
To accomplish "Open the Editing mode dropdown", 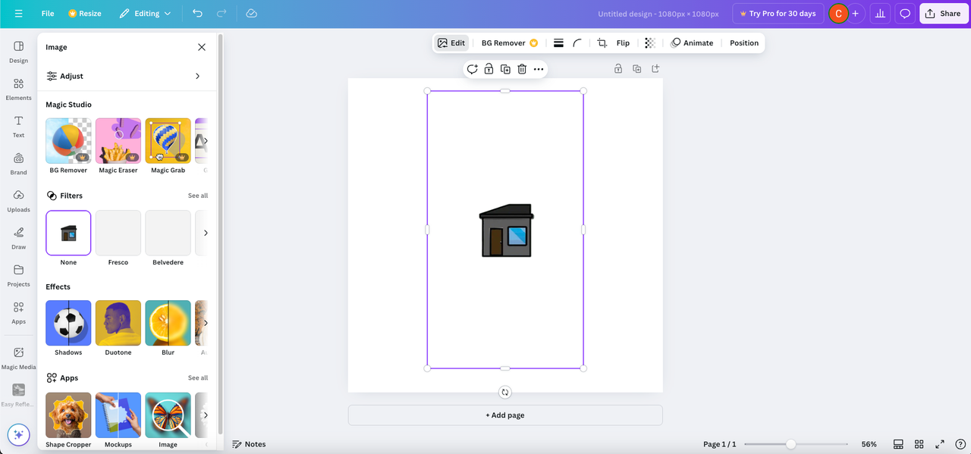I will point(146,14).
